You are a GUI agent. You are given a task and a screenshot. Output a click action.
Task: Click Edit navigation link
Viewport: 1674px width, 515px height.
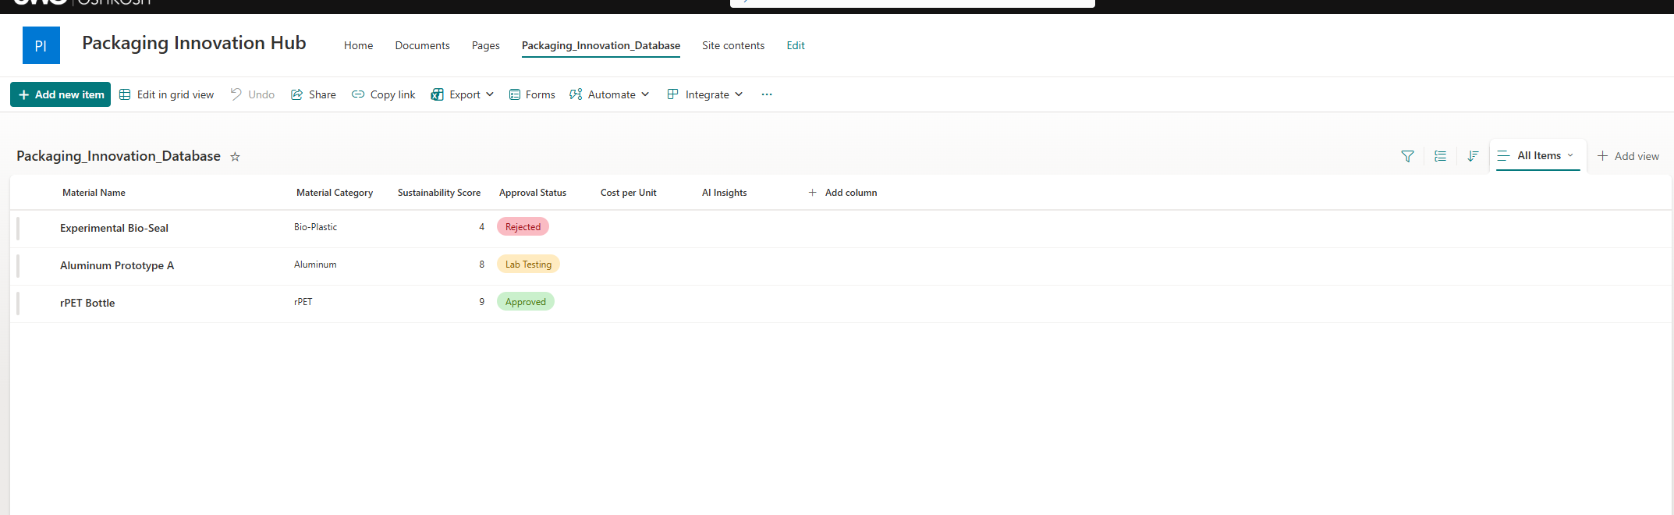796,45
